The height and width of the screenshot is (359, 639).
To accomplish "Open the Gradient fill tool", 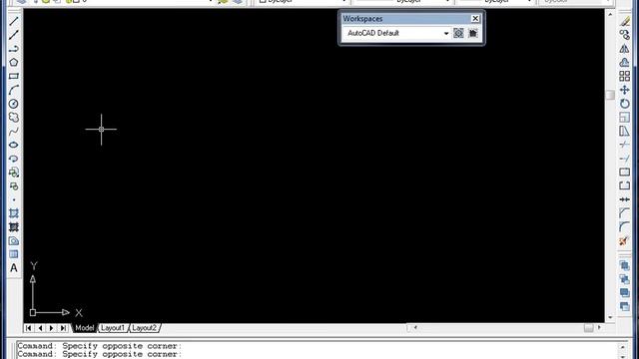I will (x=13, y=227).
